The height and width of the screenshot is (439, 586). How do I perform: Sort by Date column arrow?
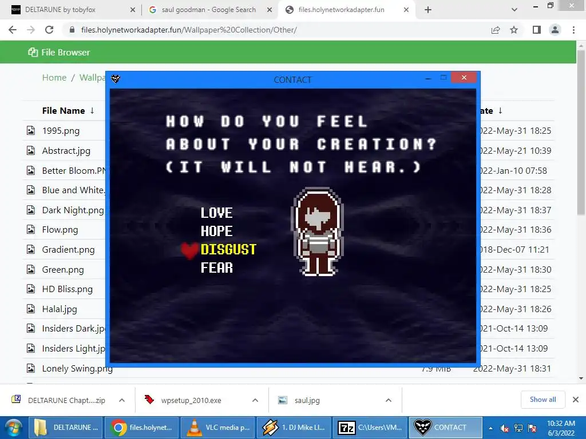[500, 110]
